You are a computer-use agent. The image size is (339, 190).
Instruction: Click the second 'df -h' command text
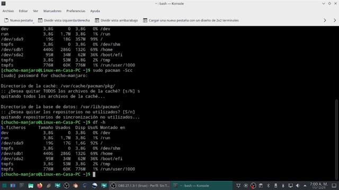(x=99, y=122)
